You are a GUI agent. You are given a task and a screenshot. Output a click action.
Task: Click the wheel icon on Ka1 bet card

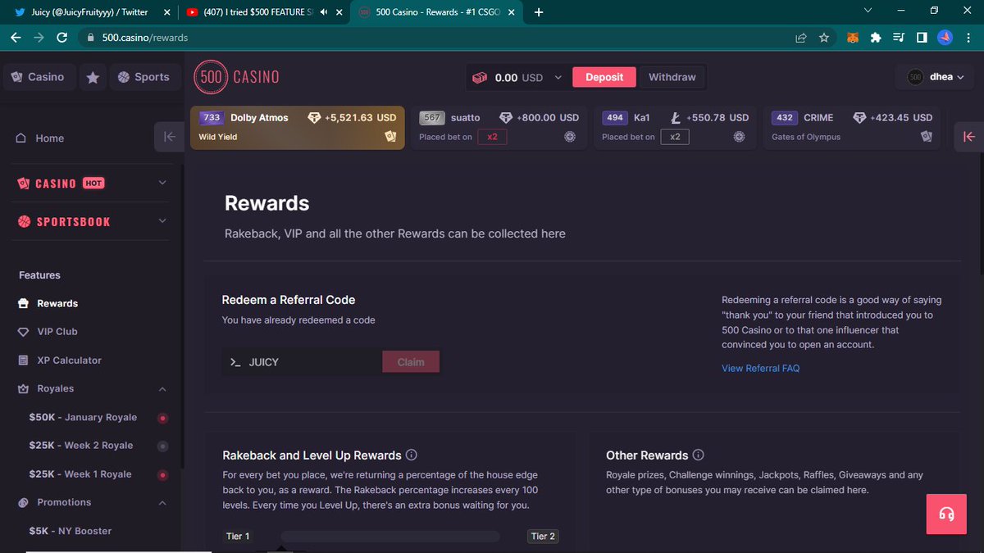click(740, 137)
